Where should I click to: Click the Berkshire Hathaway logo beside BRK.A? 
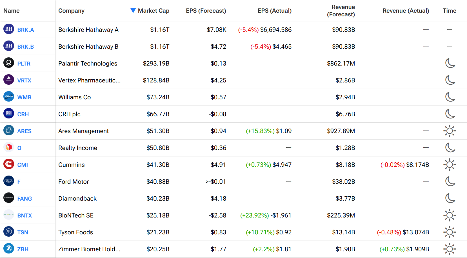tap(9, 29)
